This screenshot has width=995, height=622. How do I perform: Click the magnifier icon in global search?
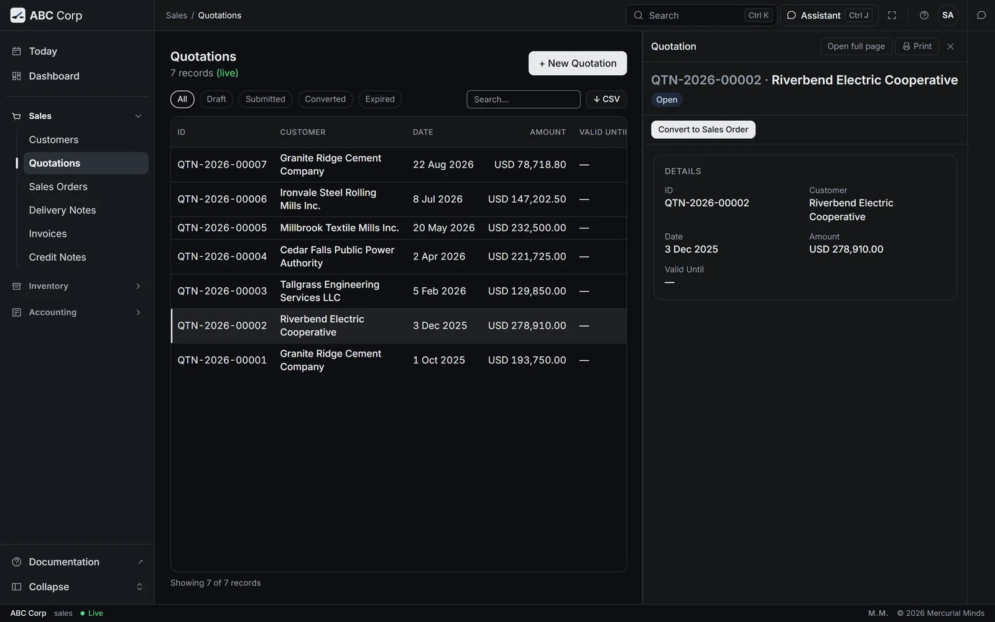(x=638, y=16)
